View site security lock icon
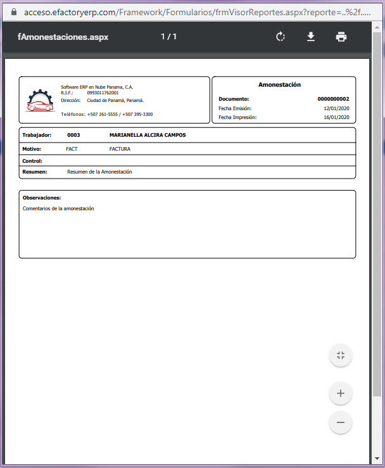385x468 pixels. coord(14,12)
